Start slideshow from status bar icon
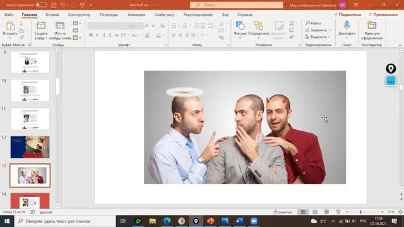Viewport: 404px width, 227px height. tap(338, 212)
